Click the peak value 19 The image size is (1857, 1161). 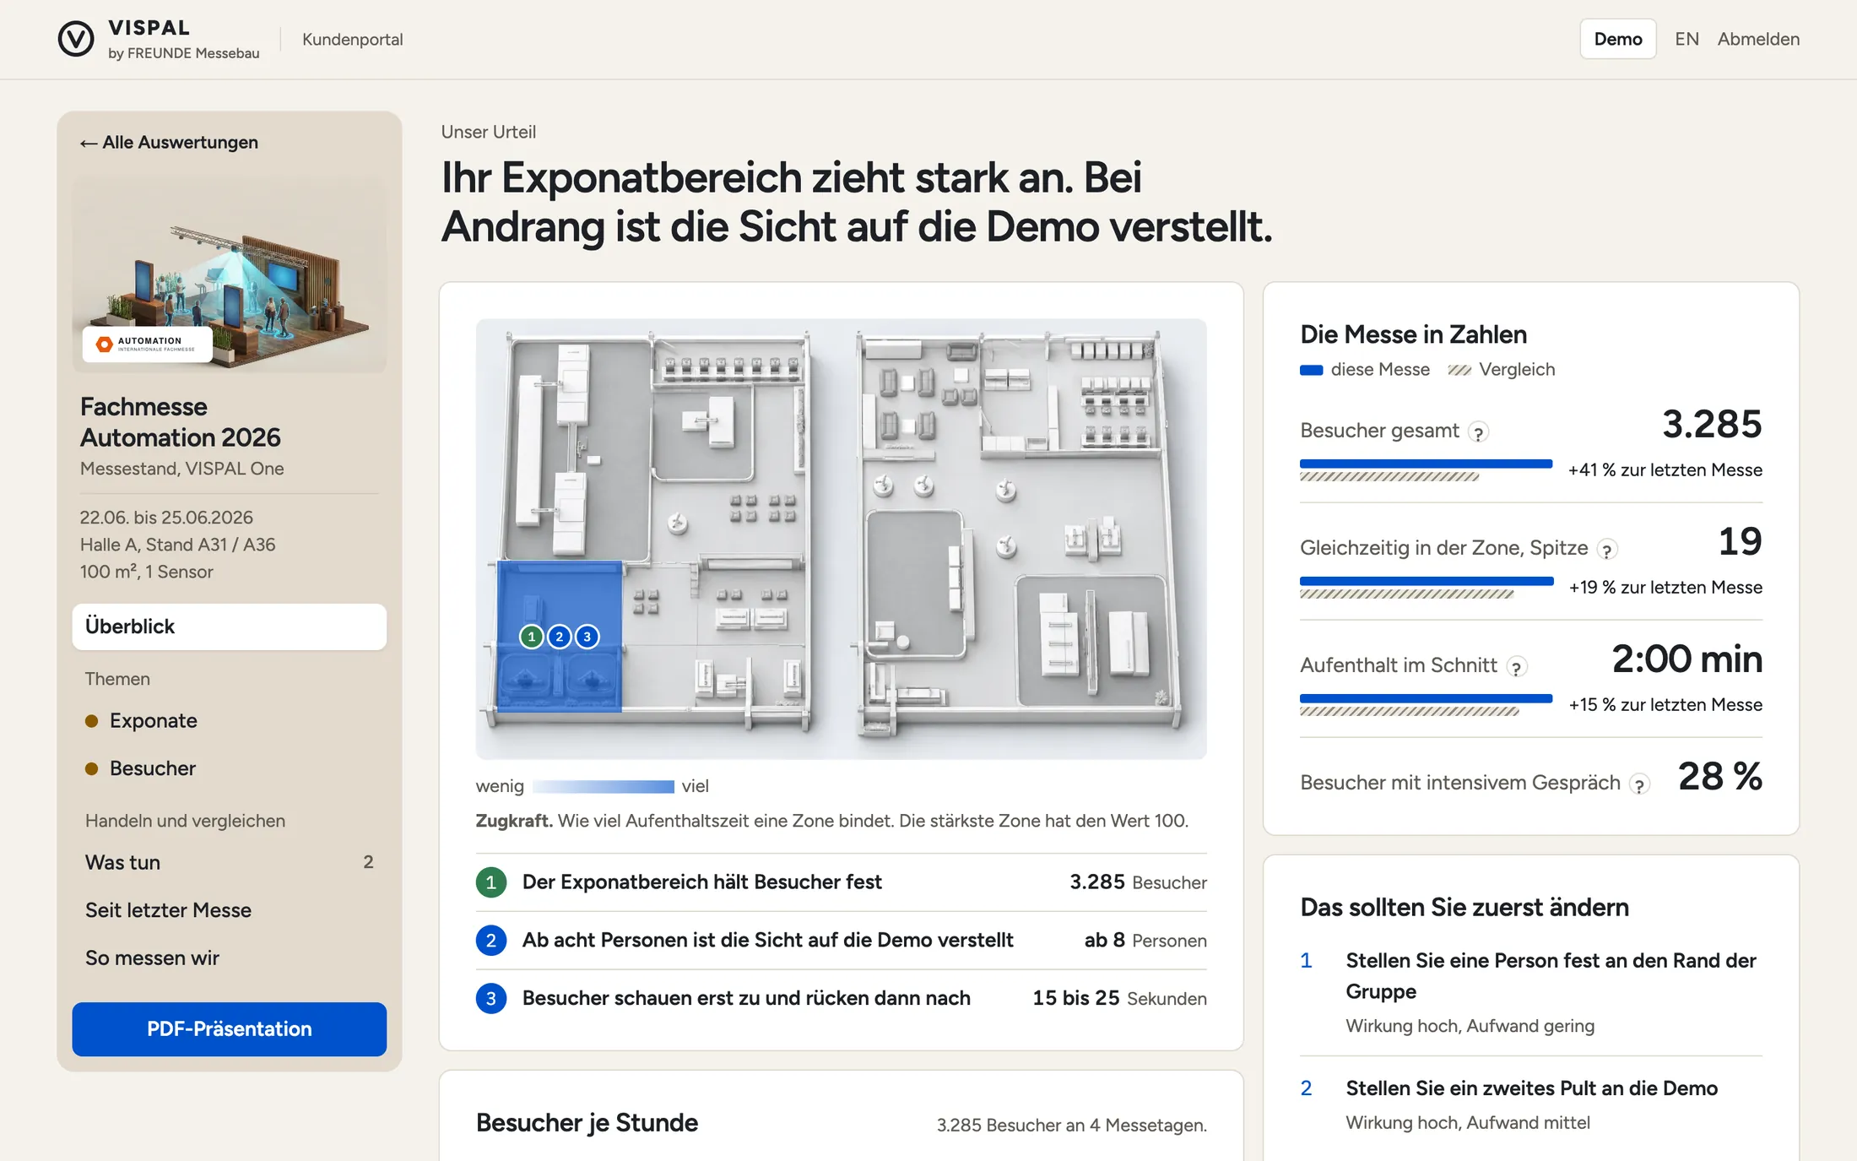pos(1741,541)
